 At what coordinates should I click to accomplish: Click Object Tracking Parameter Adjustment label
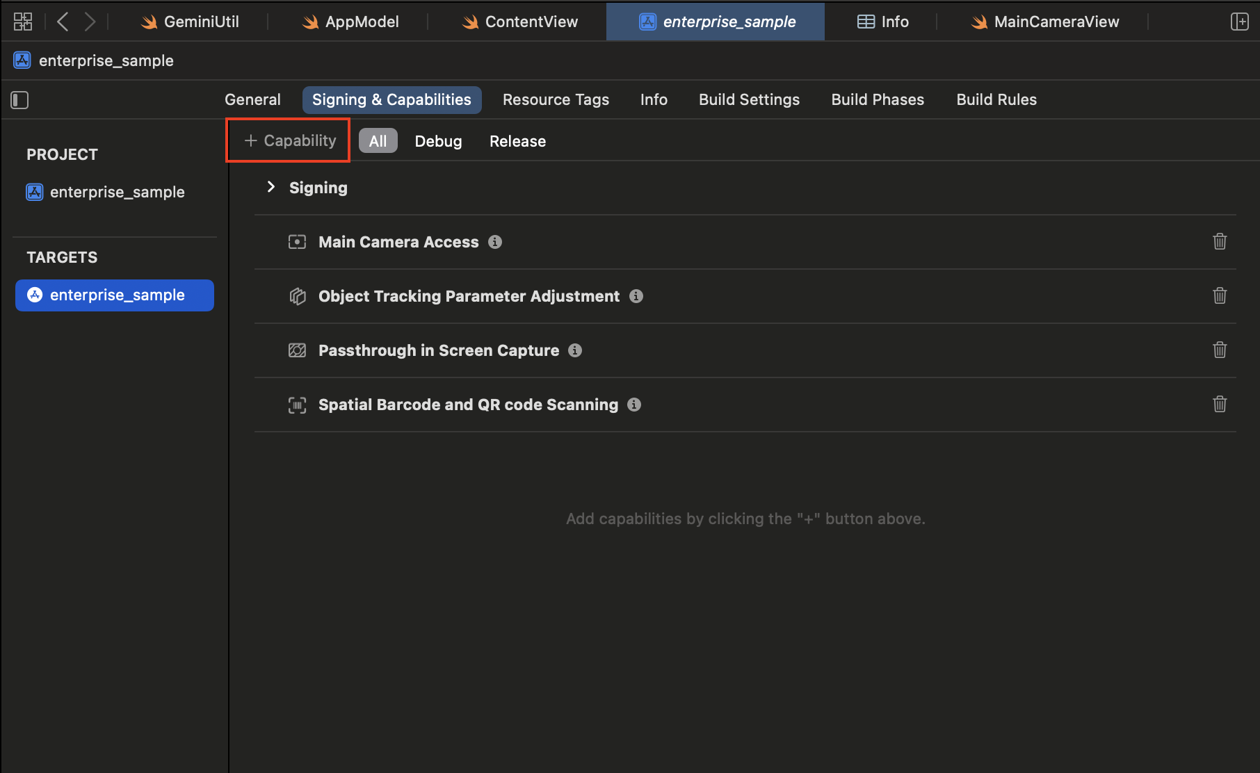(x=469, y=296)
